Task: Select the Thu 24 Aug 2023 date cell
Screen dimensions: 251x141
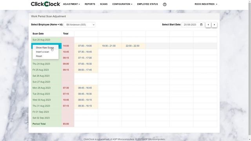Action: point(46,64)
